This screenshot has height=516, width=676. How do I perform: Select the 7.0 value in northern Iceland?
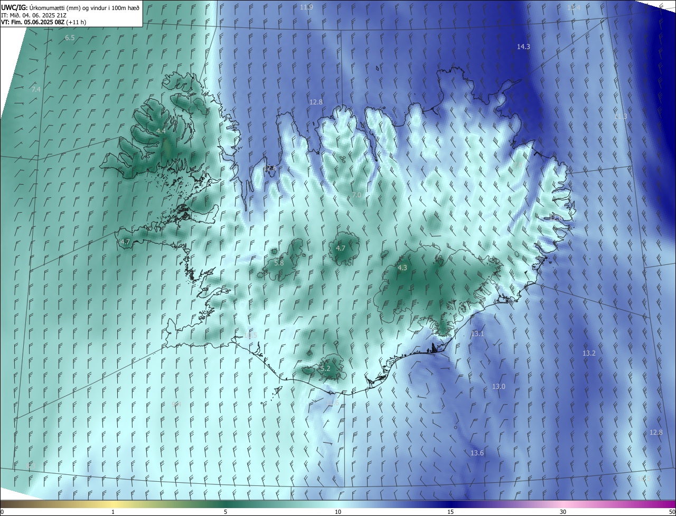[x=356, y=195]
